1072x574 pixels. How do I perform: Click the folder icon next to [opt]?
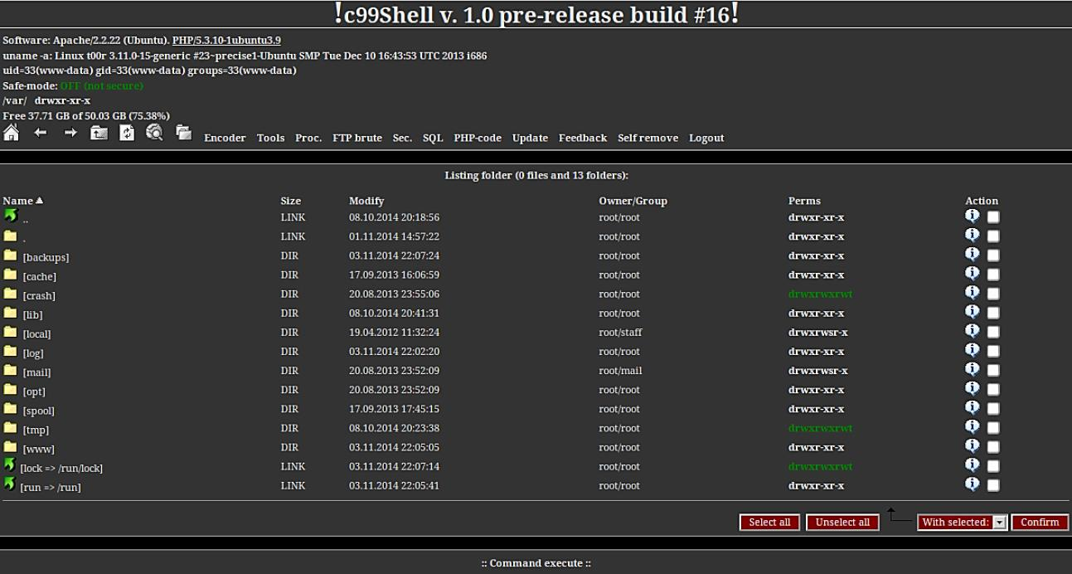coord(10,389)
